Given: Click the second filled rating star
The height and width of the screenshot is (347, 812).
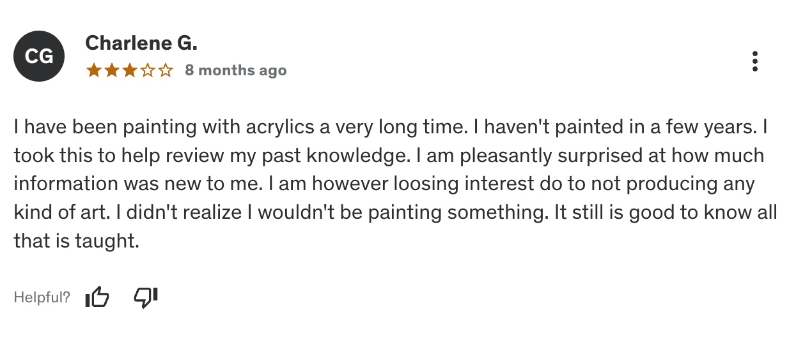Looking at the screenshot, I should (x=112, y=70).
